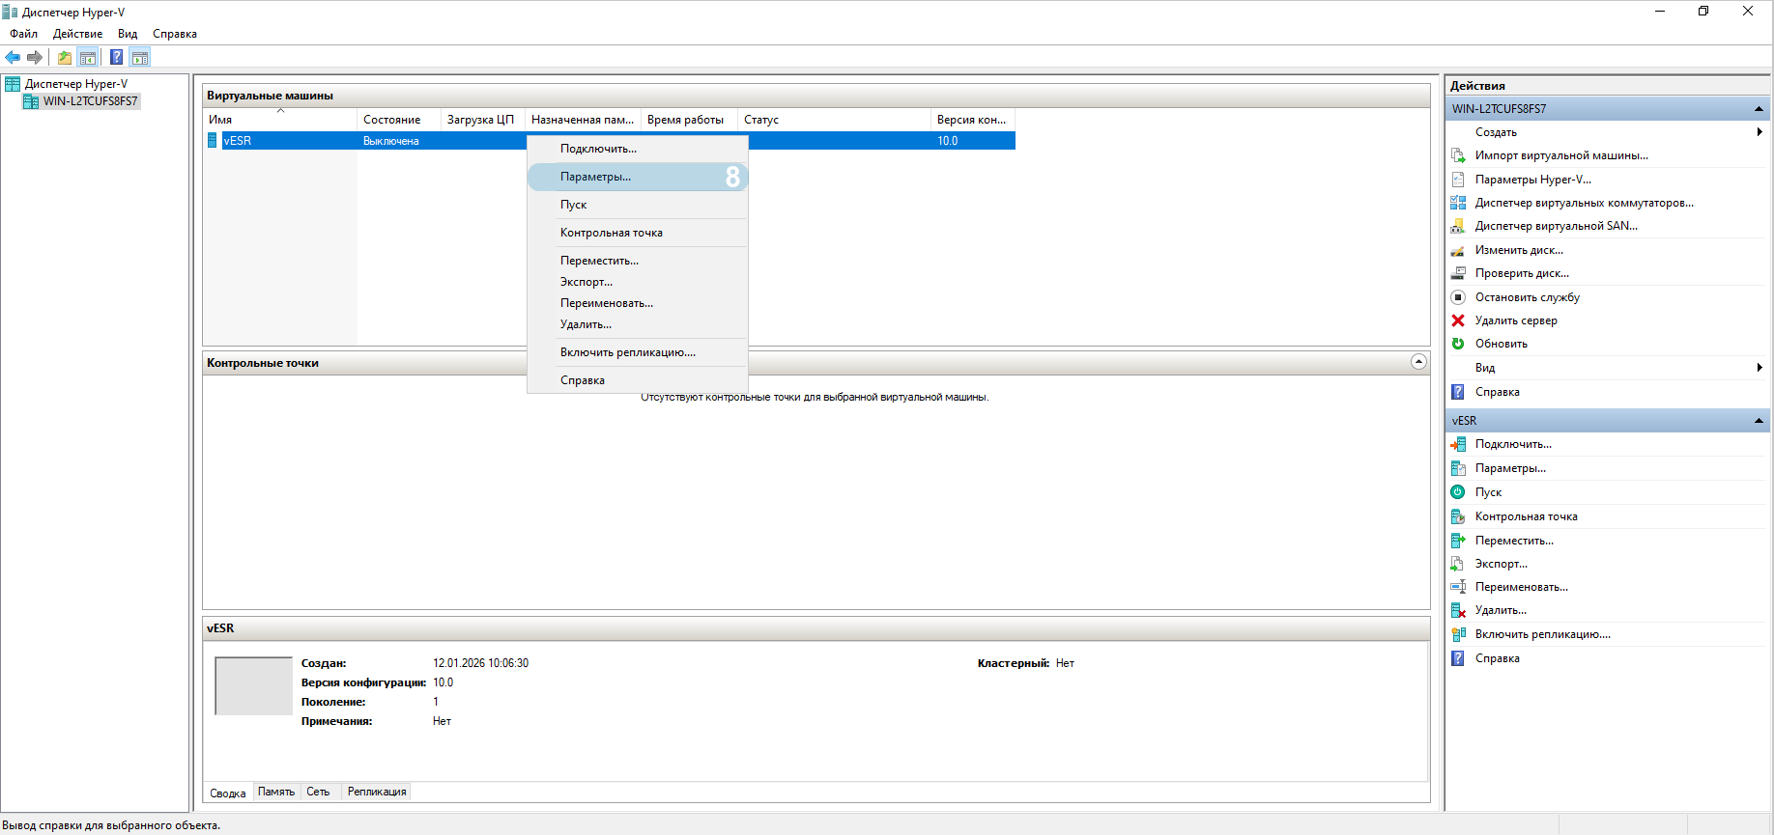The height and width of the screenshot is (835, 1774).
Task: Sort by the Время работы column header
Action: tap(690, 120)
